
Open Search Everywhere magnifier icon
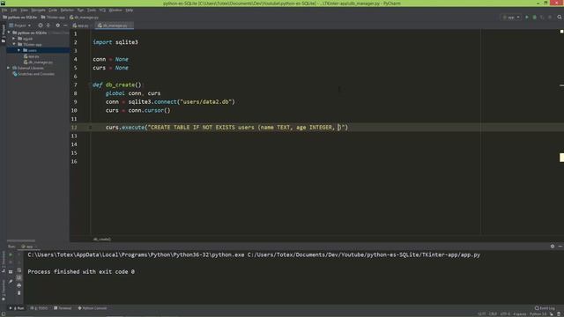click(560, 18)
